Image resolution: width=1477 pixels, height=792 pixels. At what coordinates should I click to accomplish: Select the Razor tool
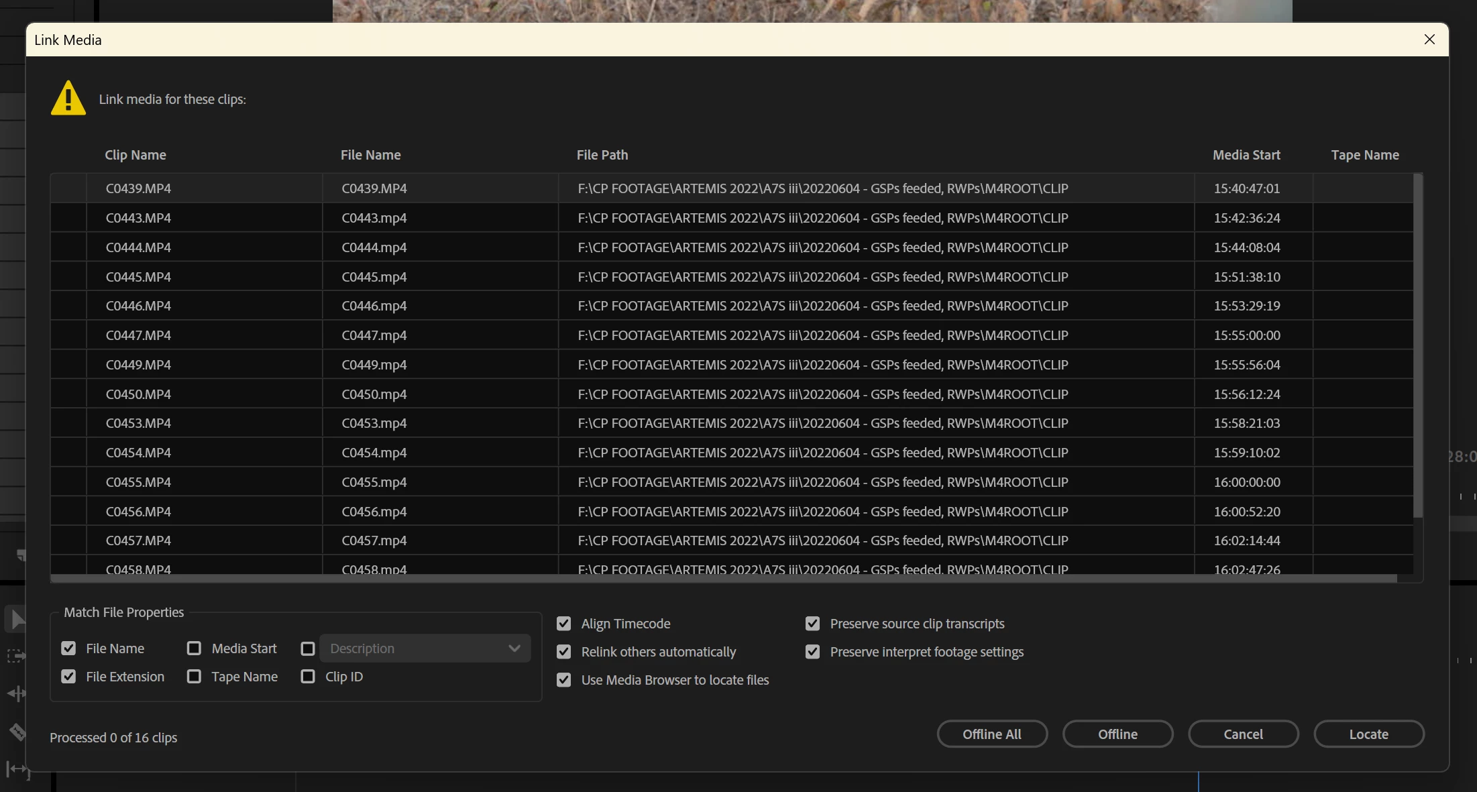17,732
